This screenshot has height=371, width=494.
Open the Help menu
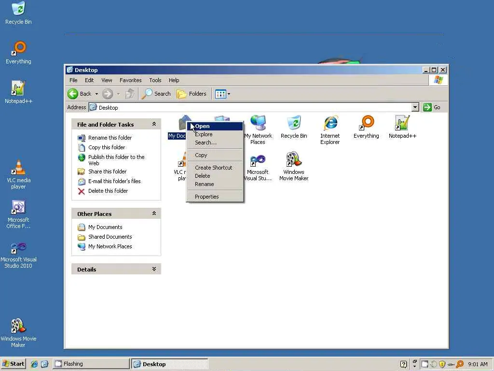coord(174,80)
